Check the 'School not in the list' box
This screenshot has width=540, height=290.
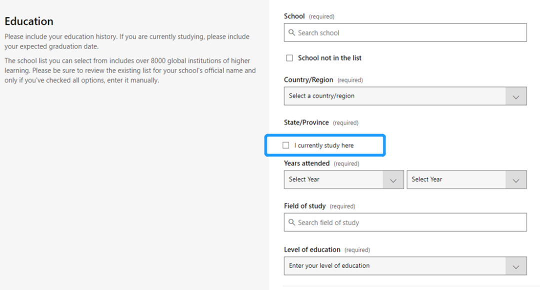pyautogui.click(x=289, y=58)
